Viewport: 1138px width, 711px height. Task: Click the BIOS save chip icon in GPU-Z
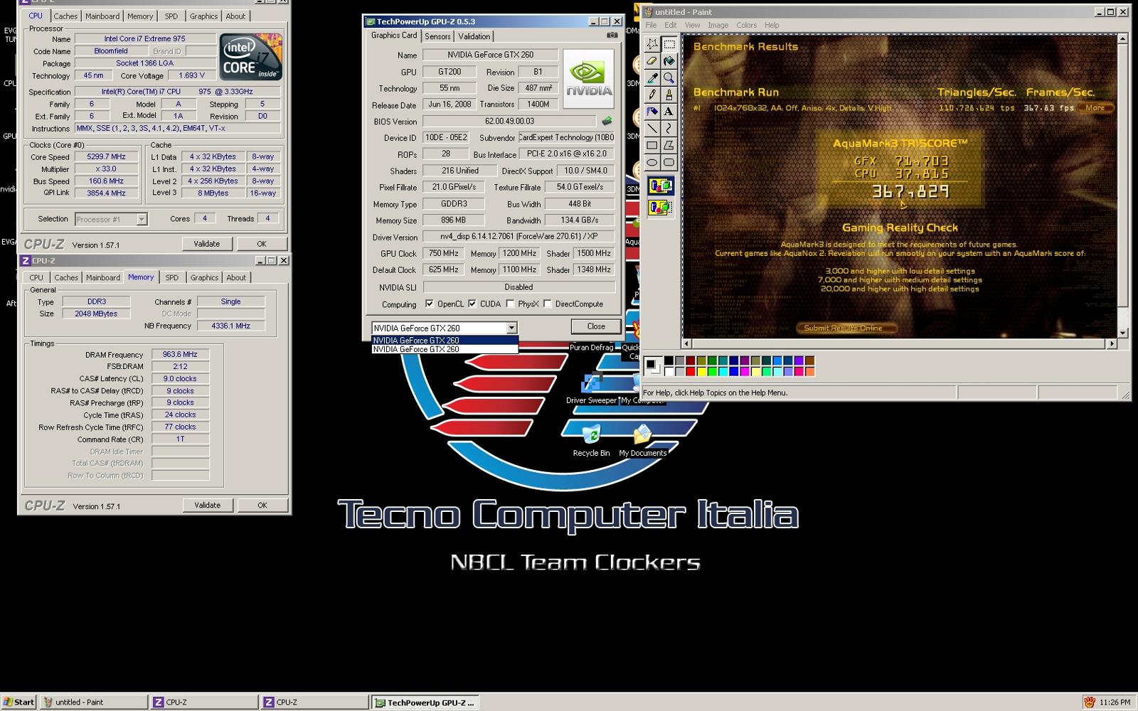click(607, 121)
